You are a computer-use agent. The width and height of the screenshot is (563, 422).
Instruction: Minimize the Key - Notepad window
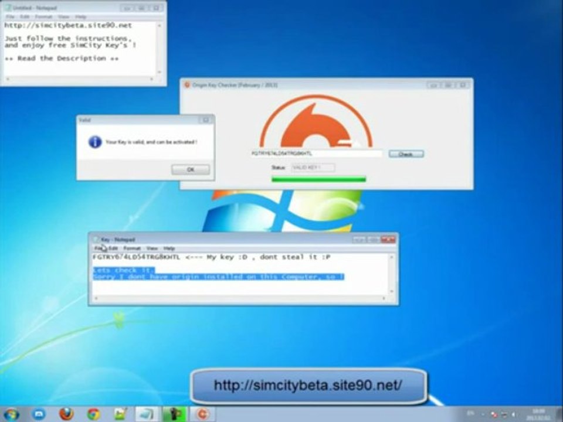coord(359,239)
